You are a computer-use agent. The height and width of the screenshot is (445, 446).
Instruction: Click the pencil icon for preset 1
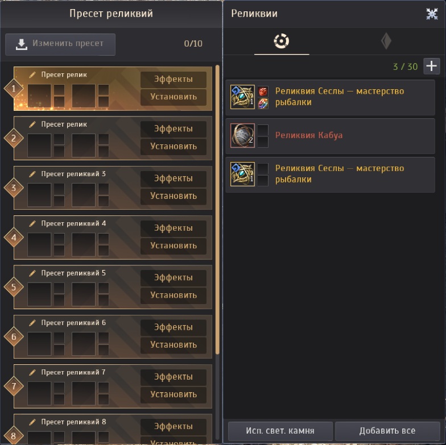(x=32, y=75)
